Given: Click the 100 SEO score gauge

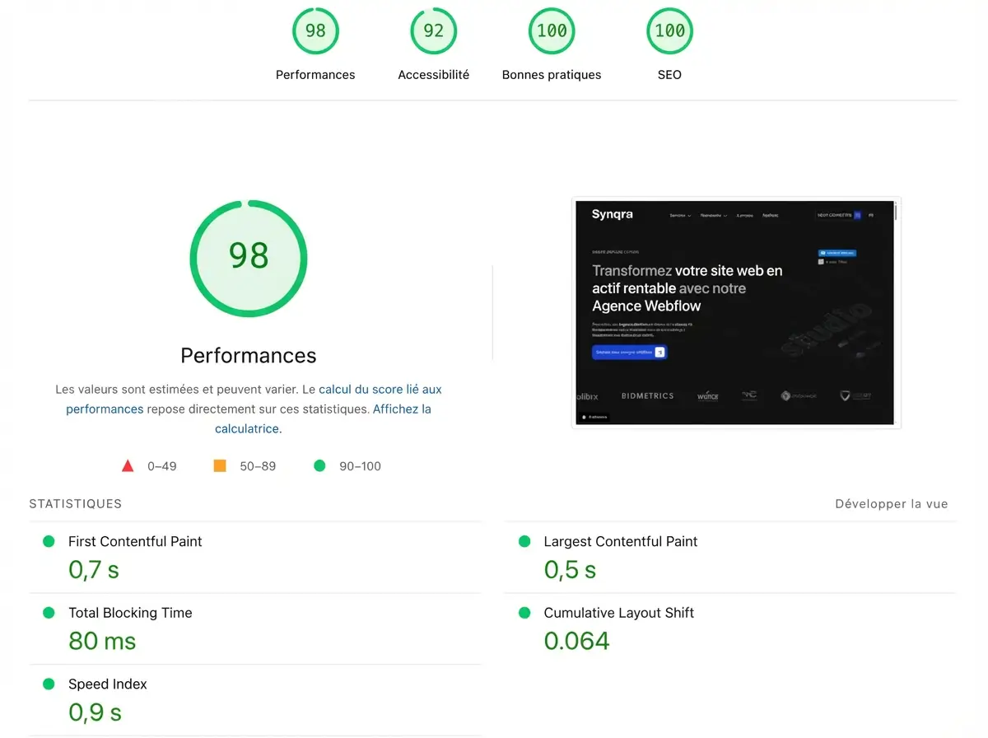Looking at the screenshot, I should (669, 30).
